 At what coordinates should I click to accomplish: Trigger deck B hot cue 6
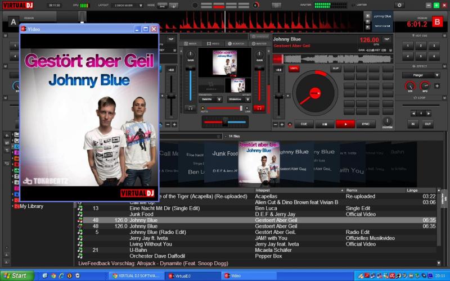pos(434,57)
